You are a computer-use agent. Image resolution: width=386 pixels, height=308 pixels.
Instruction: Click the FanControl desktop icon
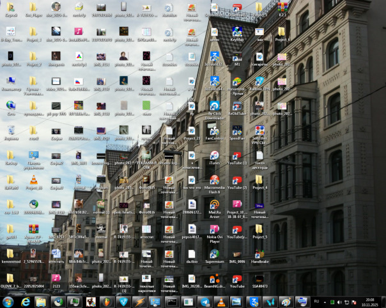215,131
